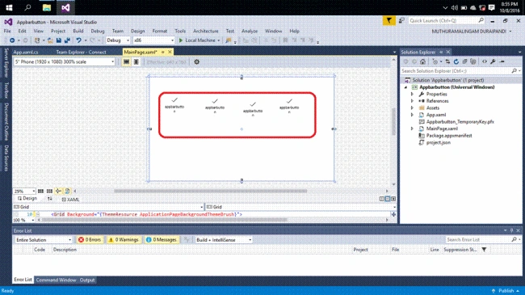
Task: Click the New Project toolbar icon
Action: tap(37, 40)
